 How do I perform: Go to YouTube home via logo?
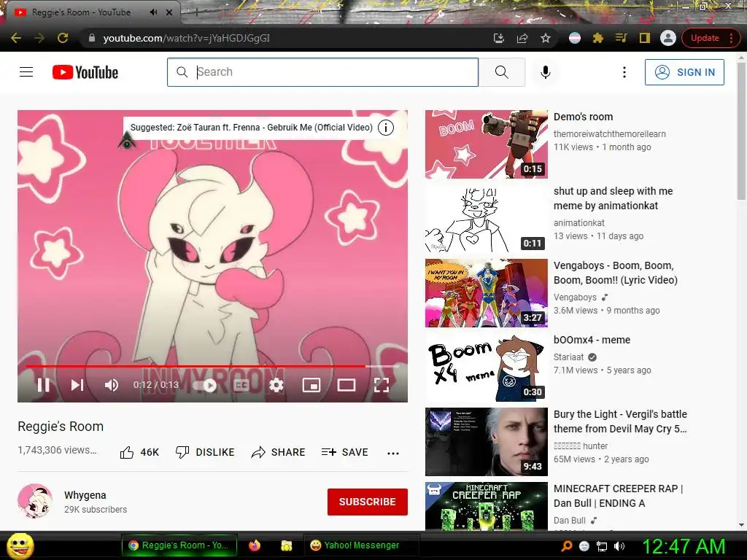[x=85, y=72]
